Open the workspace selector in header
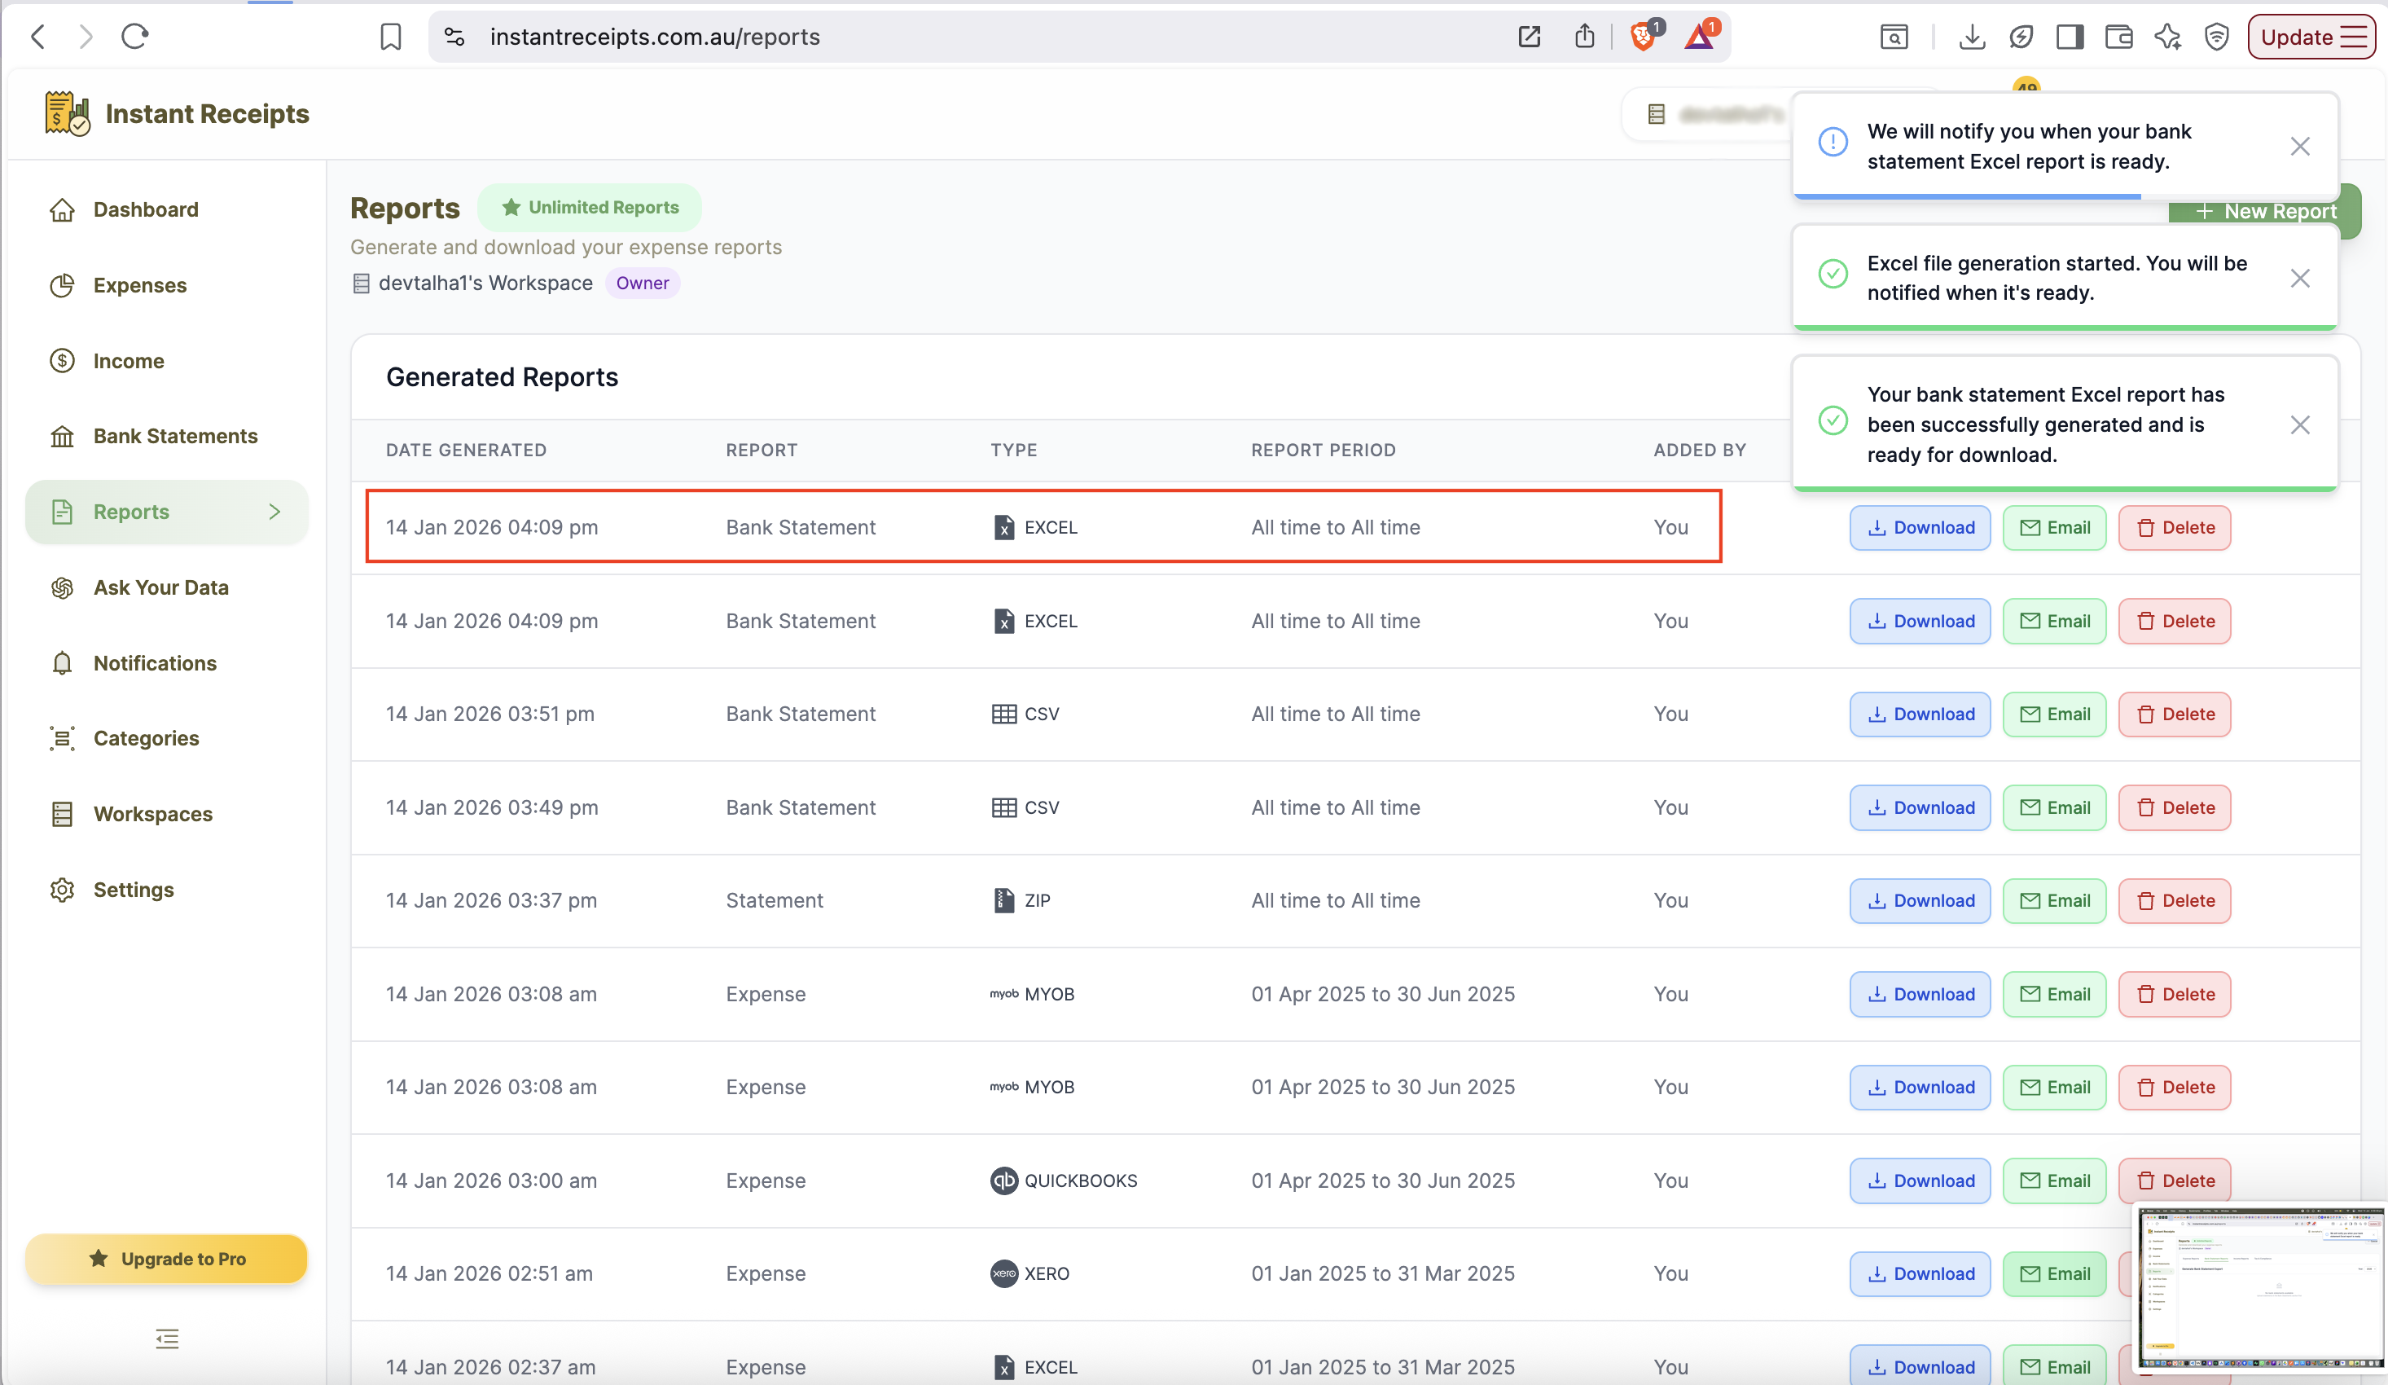This screenshot has width=2388, height=1385. 1708,115
